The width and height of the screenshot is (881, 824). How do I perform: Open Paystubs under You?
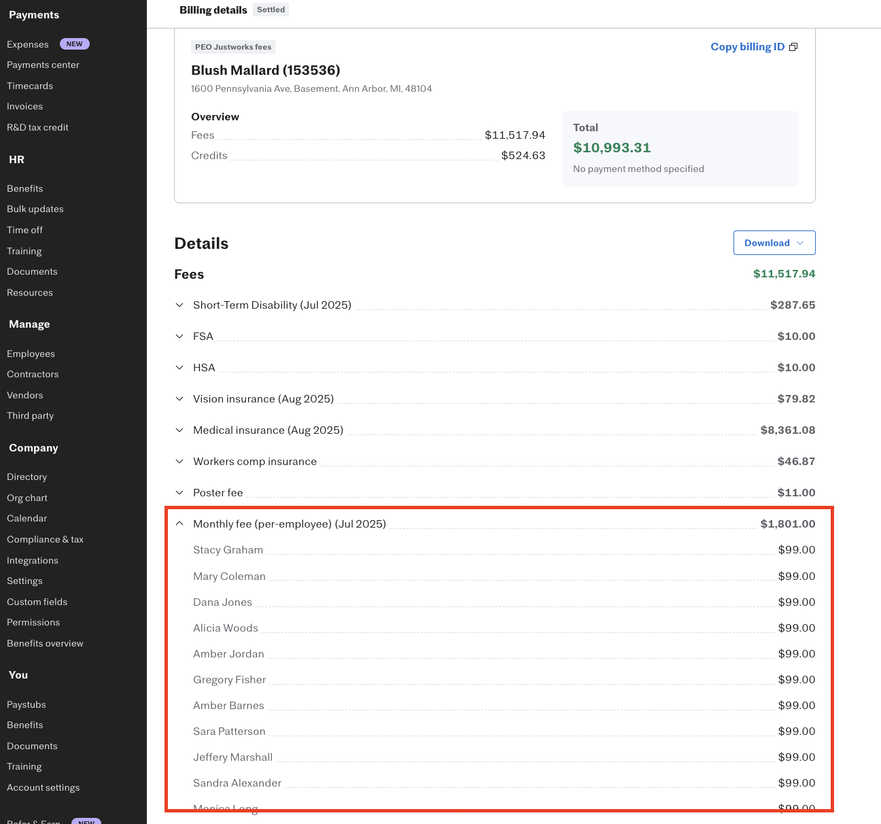(27, 705)
